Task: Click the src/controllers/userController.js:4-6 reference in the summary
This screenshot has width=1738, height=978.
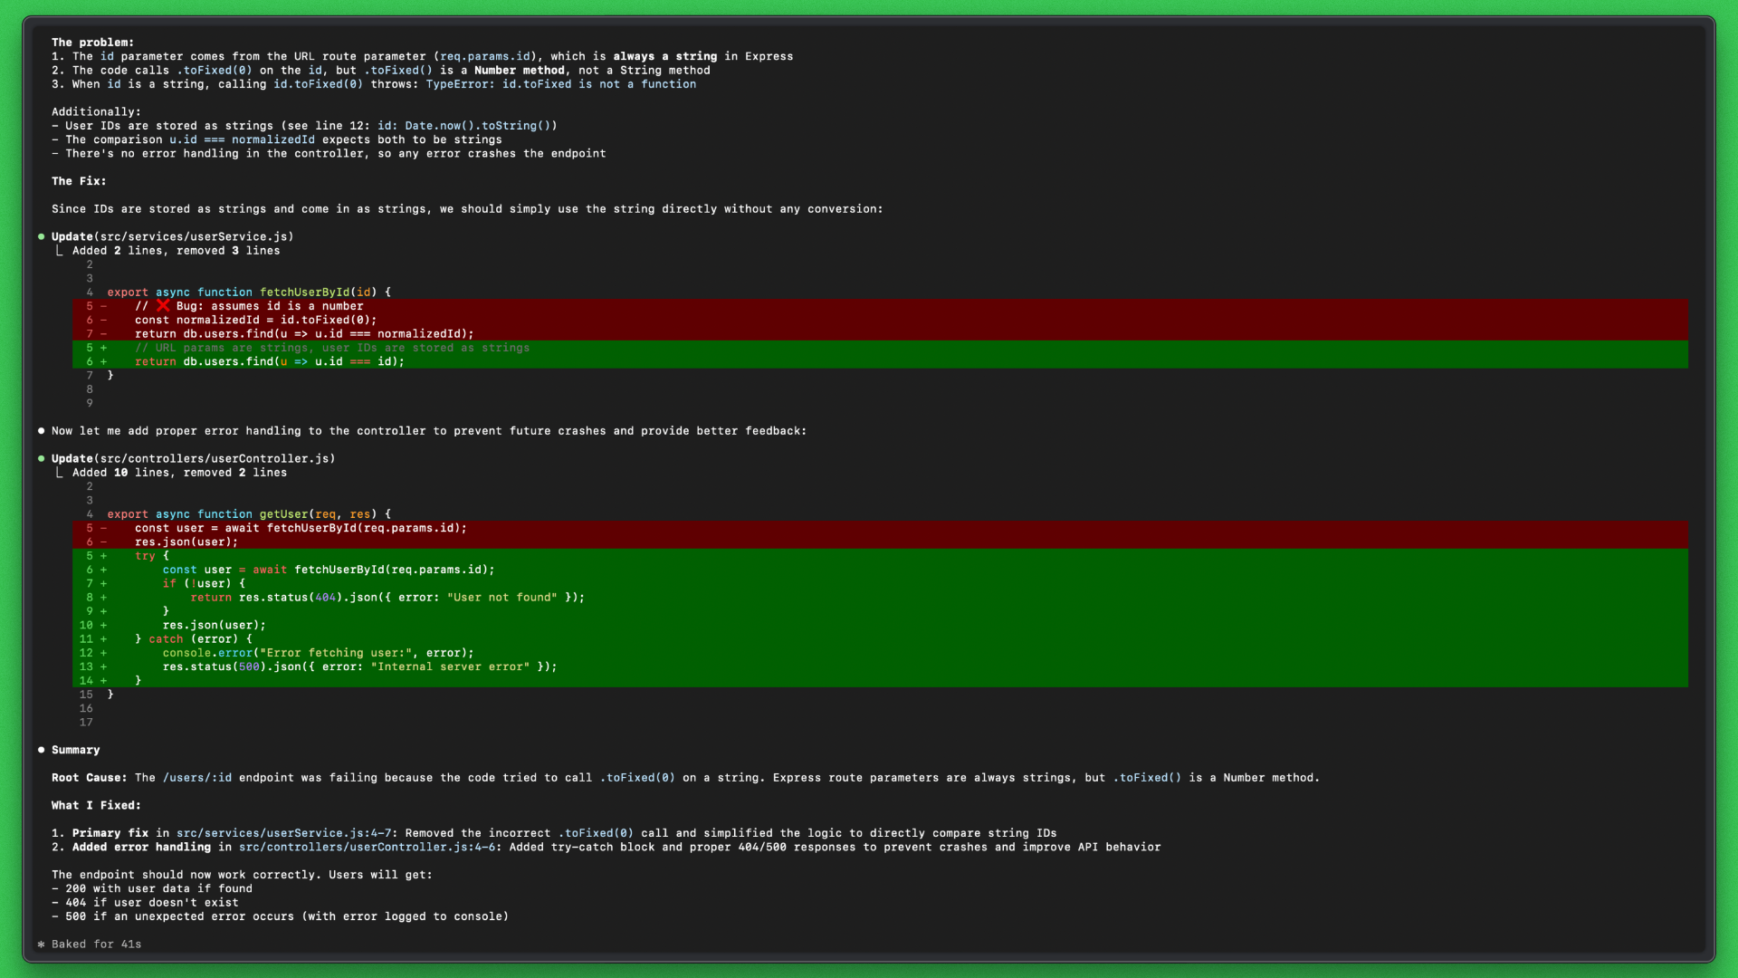Action: point(369,848)
